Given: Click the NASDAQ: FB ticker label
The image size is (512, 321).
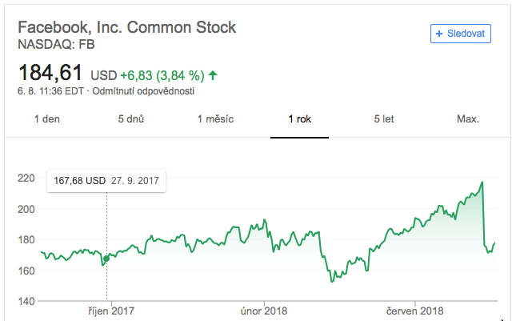Looking at the screenshot, I should coord(56,45).
